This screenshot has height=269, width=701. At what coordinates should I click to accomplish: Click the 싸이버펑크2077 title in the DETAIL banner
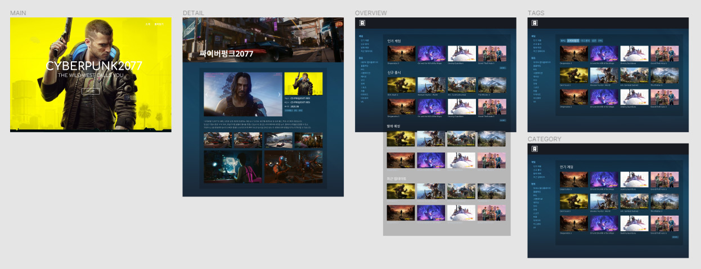(x=226, y=54)
